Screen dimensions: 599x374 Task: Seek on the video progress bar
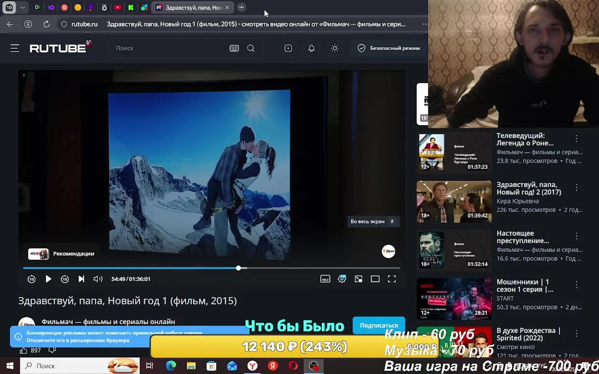[x=212, y=268]
